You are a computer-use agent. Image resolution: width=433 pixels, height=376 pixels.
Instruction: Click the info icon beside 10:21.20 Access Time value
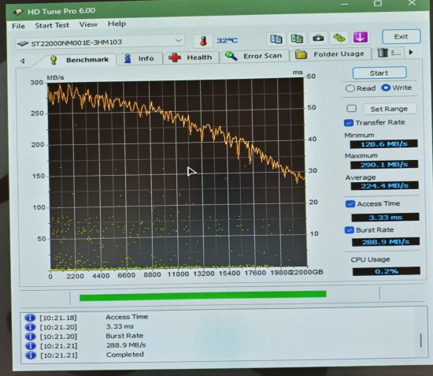[30, 327]
